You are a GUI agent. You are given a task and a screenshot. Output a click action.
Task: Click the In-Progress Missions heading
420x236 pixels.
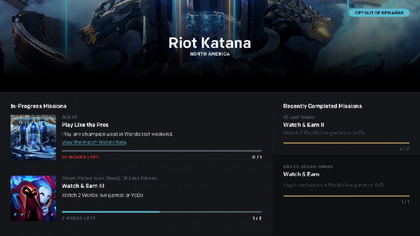click(39, 106)
